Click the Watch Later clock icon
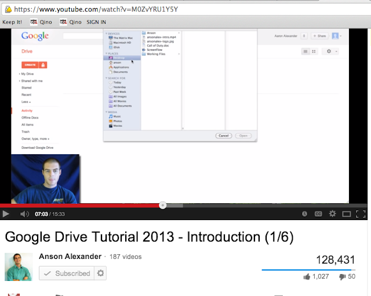This screenshot has width=371, height=296. 304,214
